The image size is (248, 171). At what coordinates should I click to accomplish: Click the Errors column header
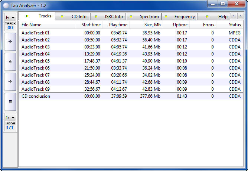coord(208,25)
